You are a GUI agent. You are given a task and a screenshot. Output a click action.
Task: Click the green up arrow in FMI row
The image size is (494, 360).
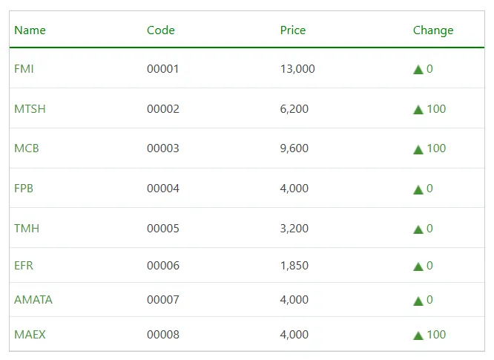418,70
